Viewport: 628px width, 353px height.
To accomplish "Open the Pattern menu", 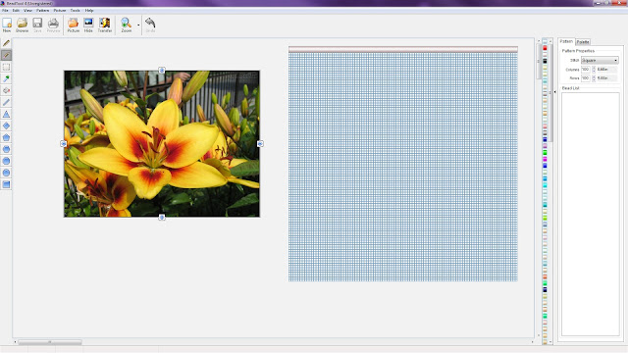I will tap(42, 11).
